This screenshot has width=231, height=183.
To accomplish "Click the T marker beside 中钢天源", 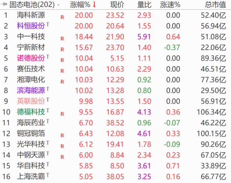I will click(48, 153).
